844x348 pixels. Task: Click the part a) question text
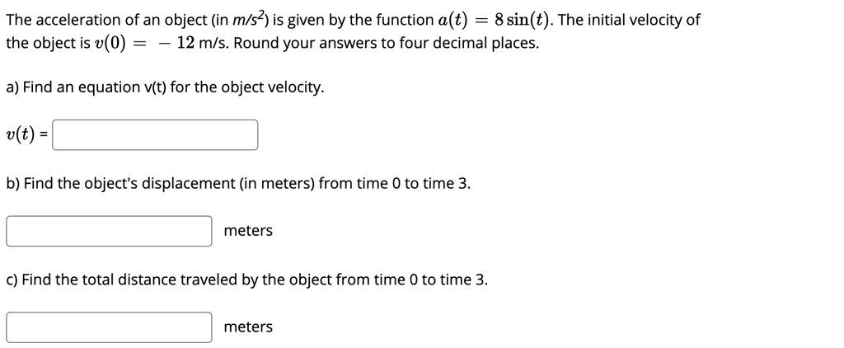click(165, 87)
